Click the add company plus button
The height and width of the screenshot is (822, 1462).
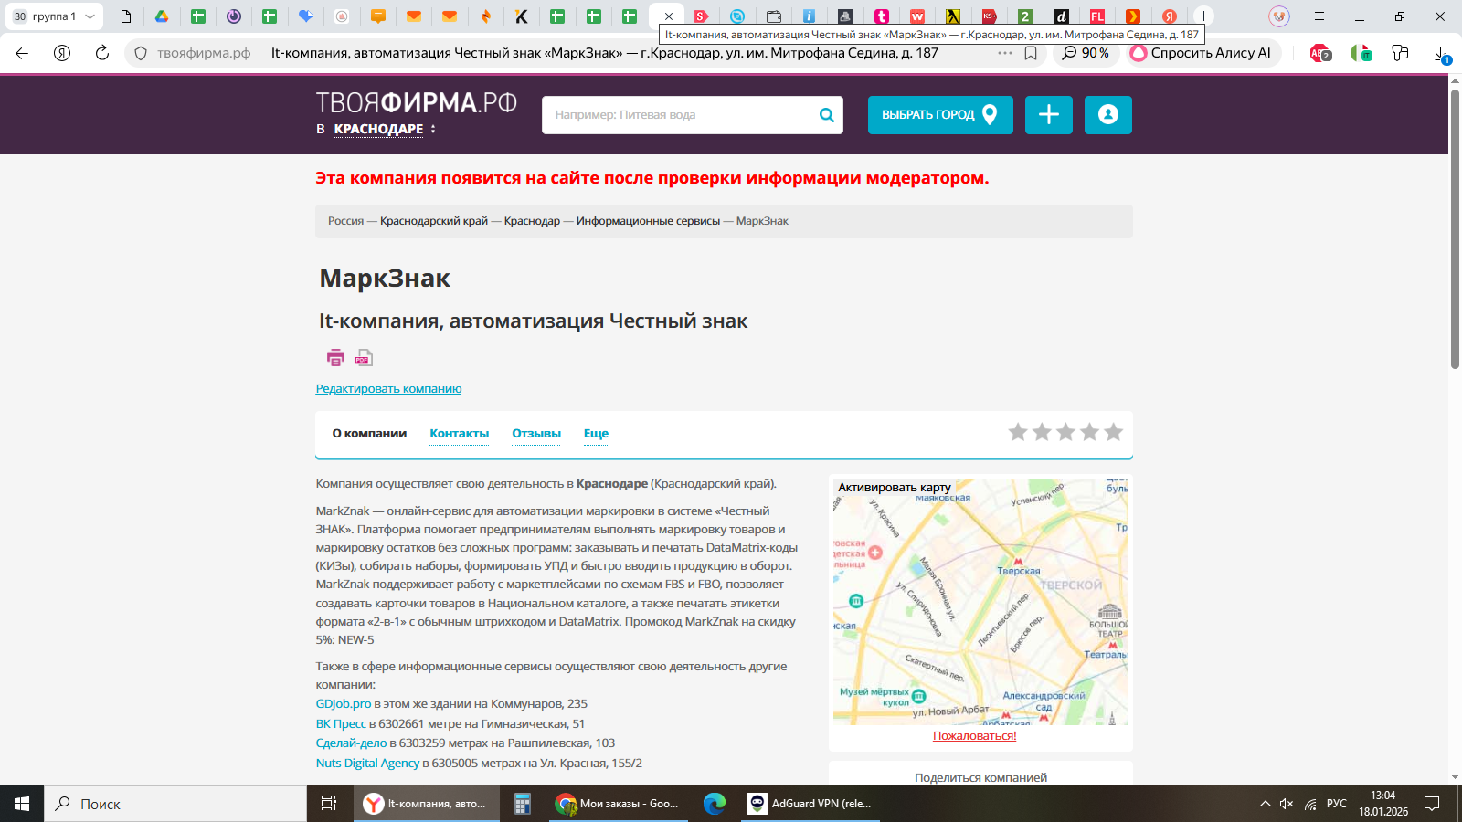[x=1049, y=115]
